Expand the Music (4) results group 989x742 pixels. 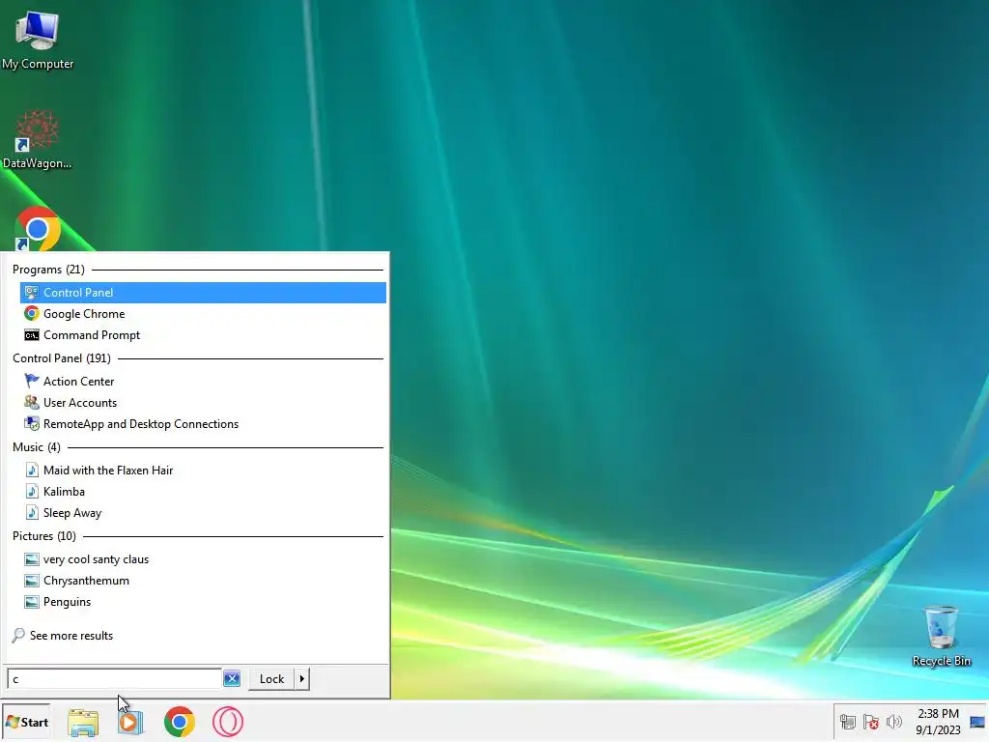[x=37, y=447]
